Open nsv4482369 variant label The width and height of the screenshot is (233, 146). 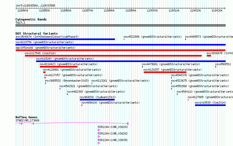point(96,92)
